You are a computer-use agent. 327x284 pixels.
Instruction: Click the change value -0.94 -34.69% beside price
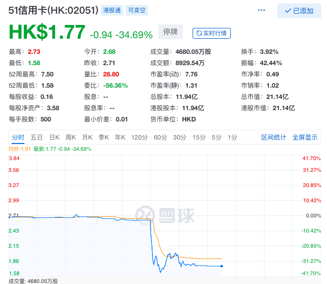121,35
